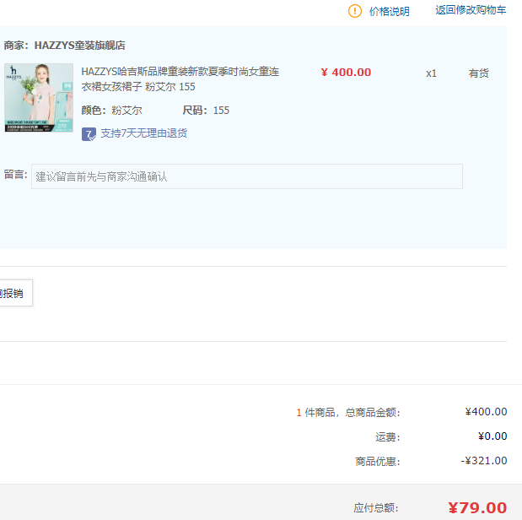Click the 运费 shipping fee ¥0.00
The height and width of the screenshot is (520, 522).
coord(492,436)
